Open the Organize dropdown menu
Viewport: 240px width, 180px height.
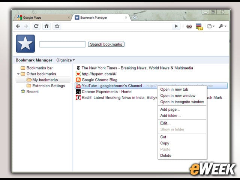pos(66,60)
